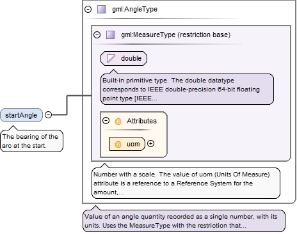Screen dimensions: 297x234
Task: Click the 'bearing of the arc' annotation
Action: 32,141
